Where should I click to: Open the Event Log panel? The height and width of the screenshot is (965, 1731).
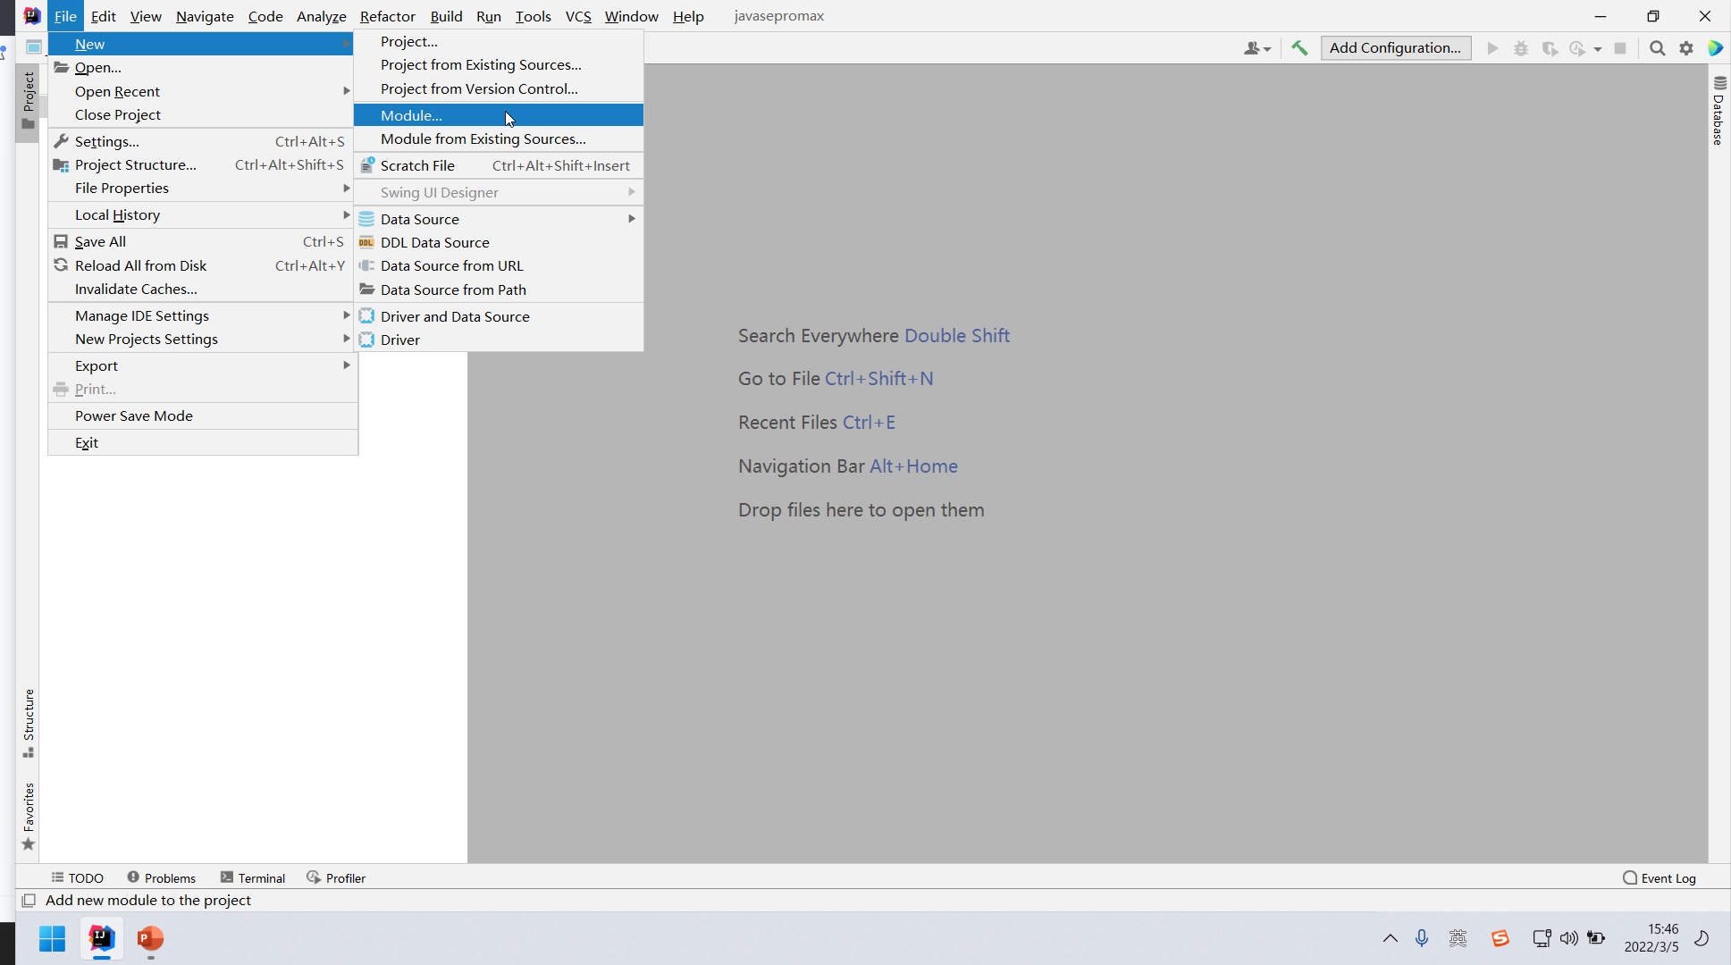click(1659, 878)
